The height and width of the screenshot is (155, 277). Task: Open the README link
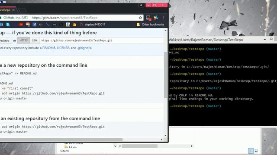coord(49,48)
